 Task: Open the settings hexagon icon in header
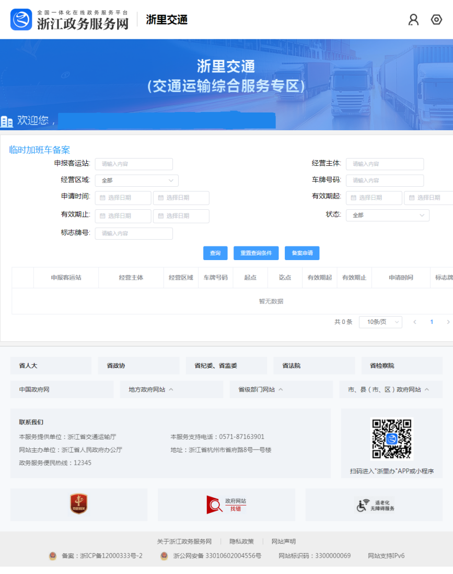436,19
